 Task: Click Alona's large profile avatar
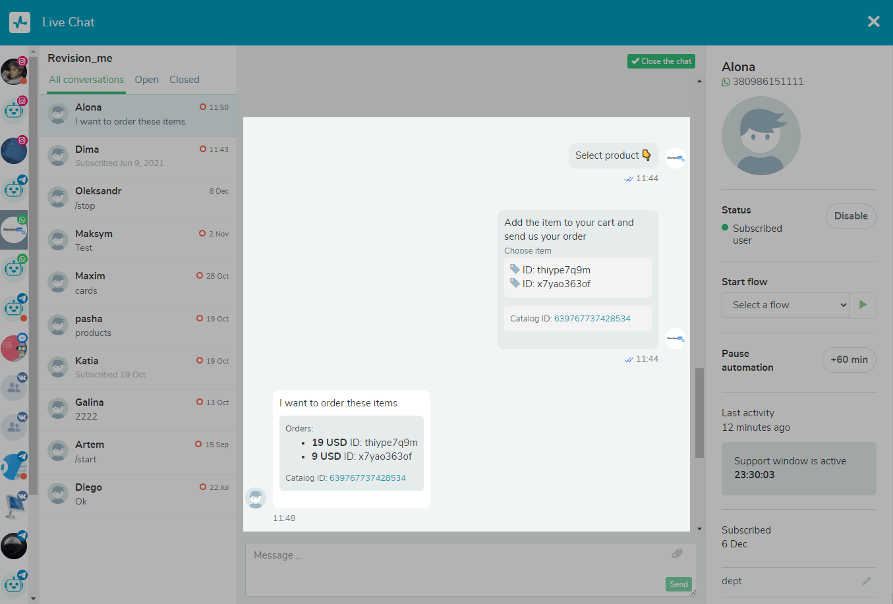click(x=761, y=136)
